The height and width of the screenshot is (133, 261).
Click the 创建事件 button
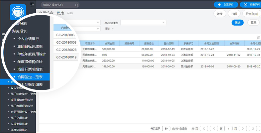tap(226, 5)
